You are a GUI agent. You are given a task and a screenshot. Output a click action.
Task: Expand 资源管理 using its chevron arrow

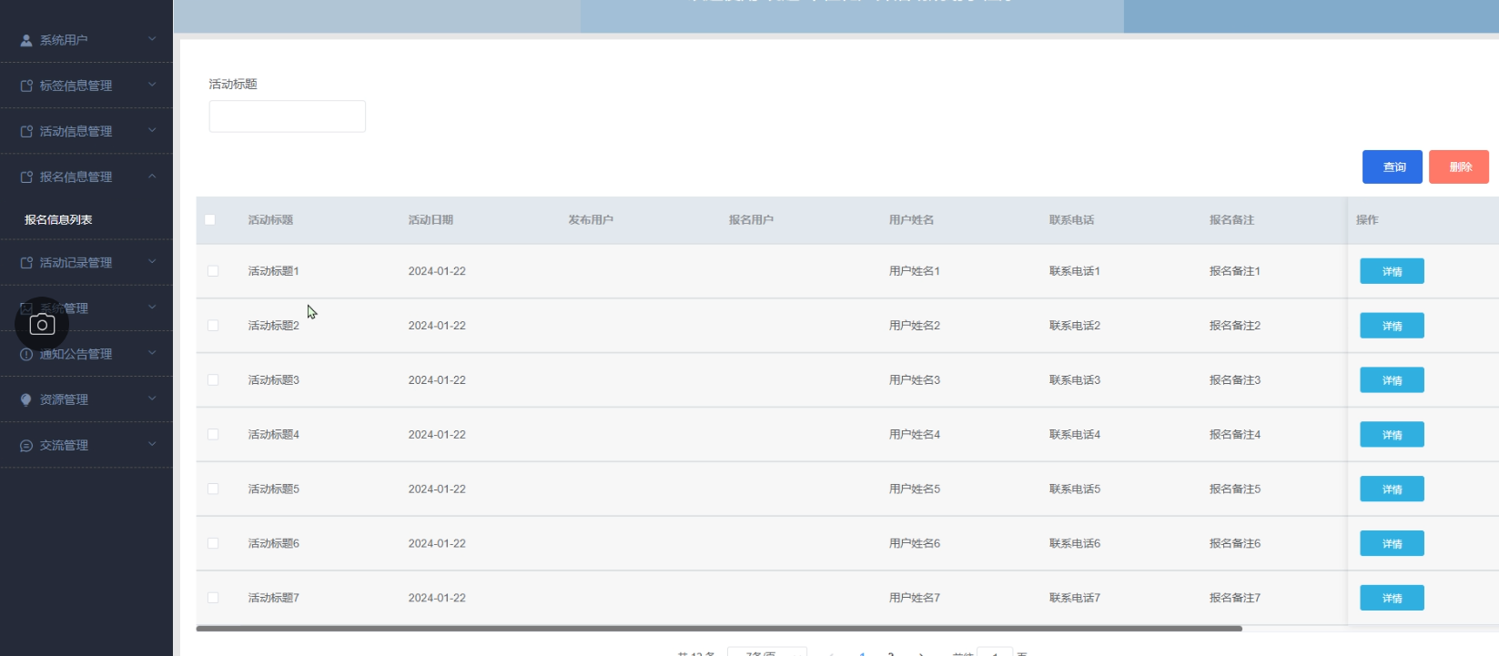(152, 399)
